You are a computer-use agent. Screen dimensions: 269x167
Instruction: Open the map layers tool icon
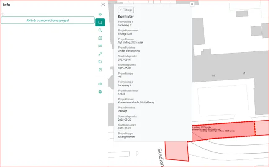pyautogui.click(x=100, y=15)
